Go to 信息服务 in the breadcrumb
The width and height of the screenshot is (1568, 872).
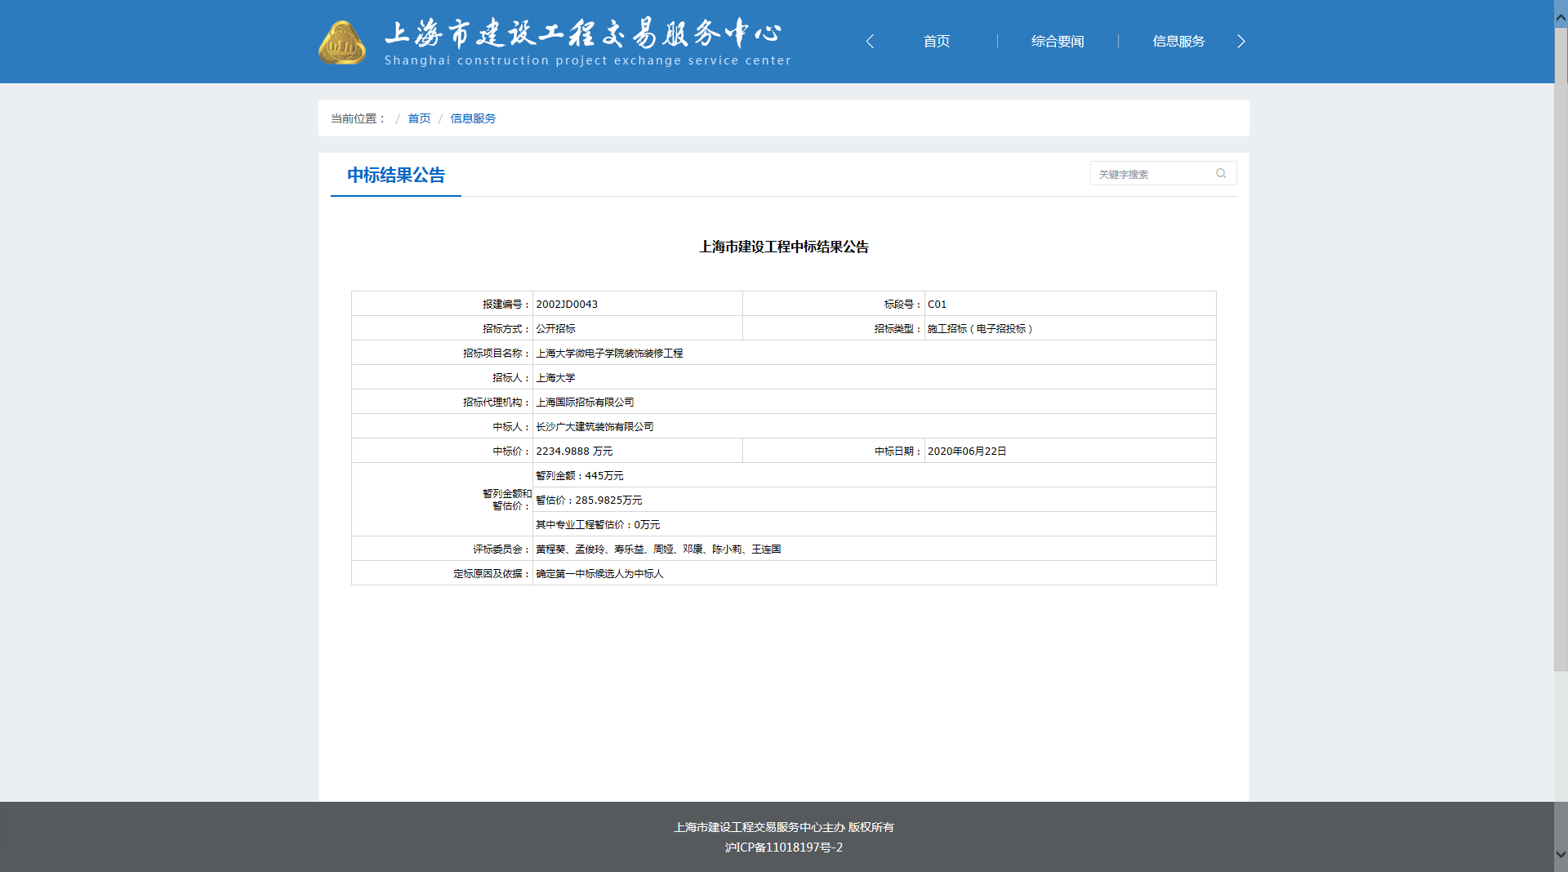[473, 118]
